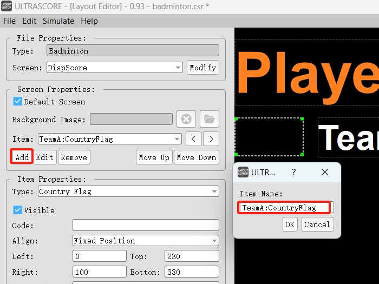This screenshot has width=379, height=284.
Task: Open the Simulate menu
Action: pos(58,21)
